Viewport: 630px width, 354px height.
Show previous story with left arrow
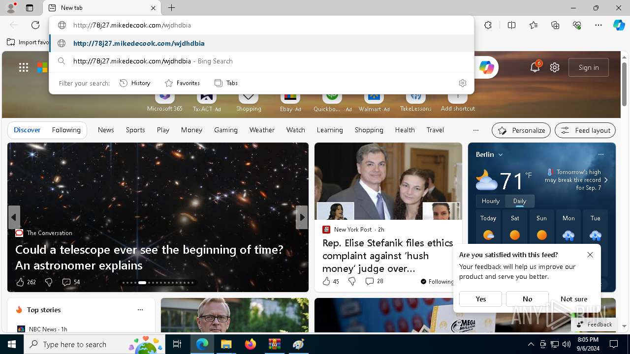click(14, 217)
